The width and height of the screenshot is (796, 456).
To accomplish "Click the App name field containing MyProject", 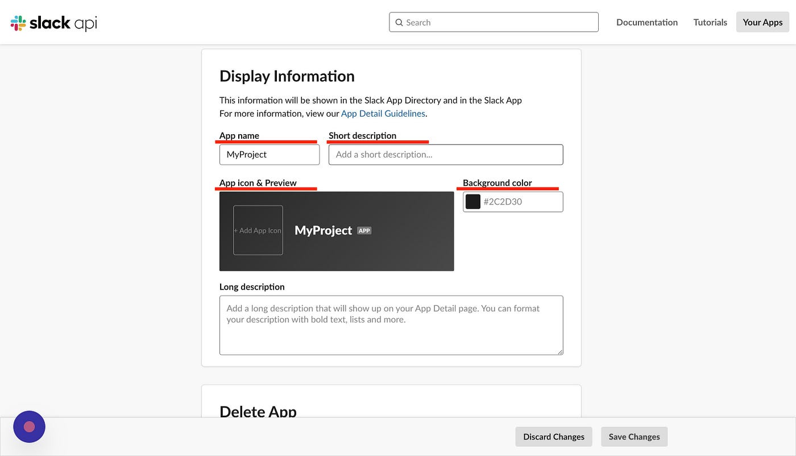I will click(x=269, y=154).
